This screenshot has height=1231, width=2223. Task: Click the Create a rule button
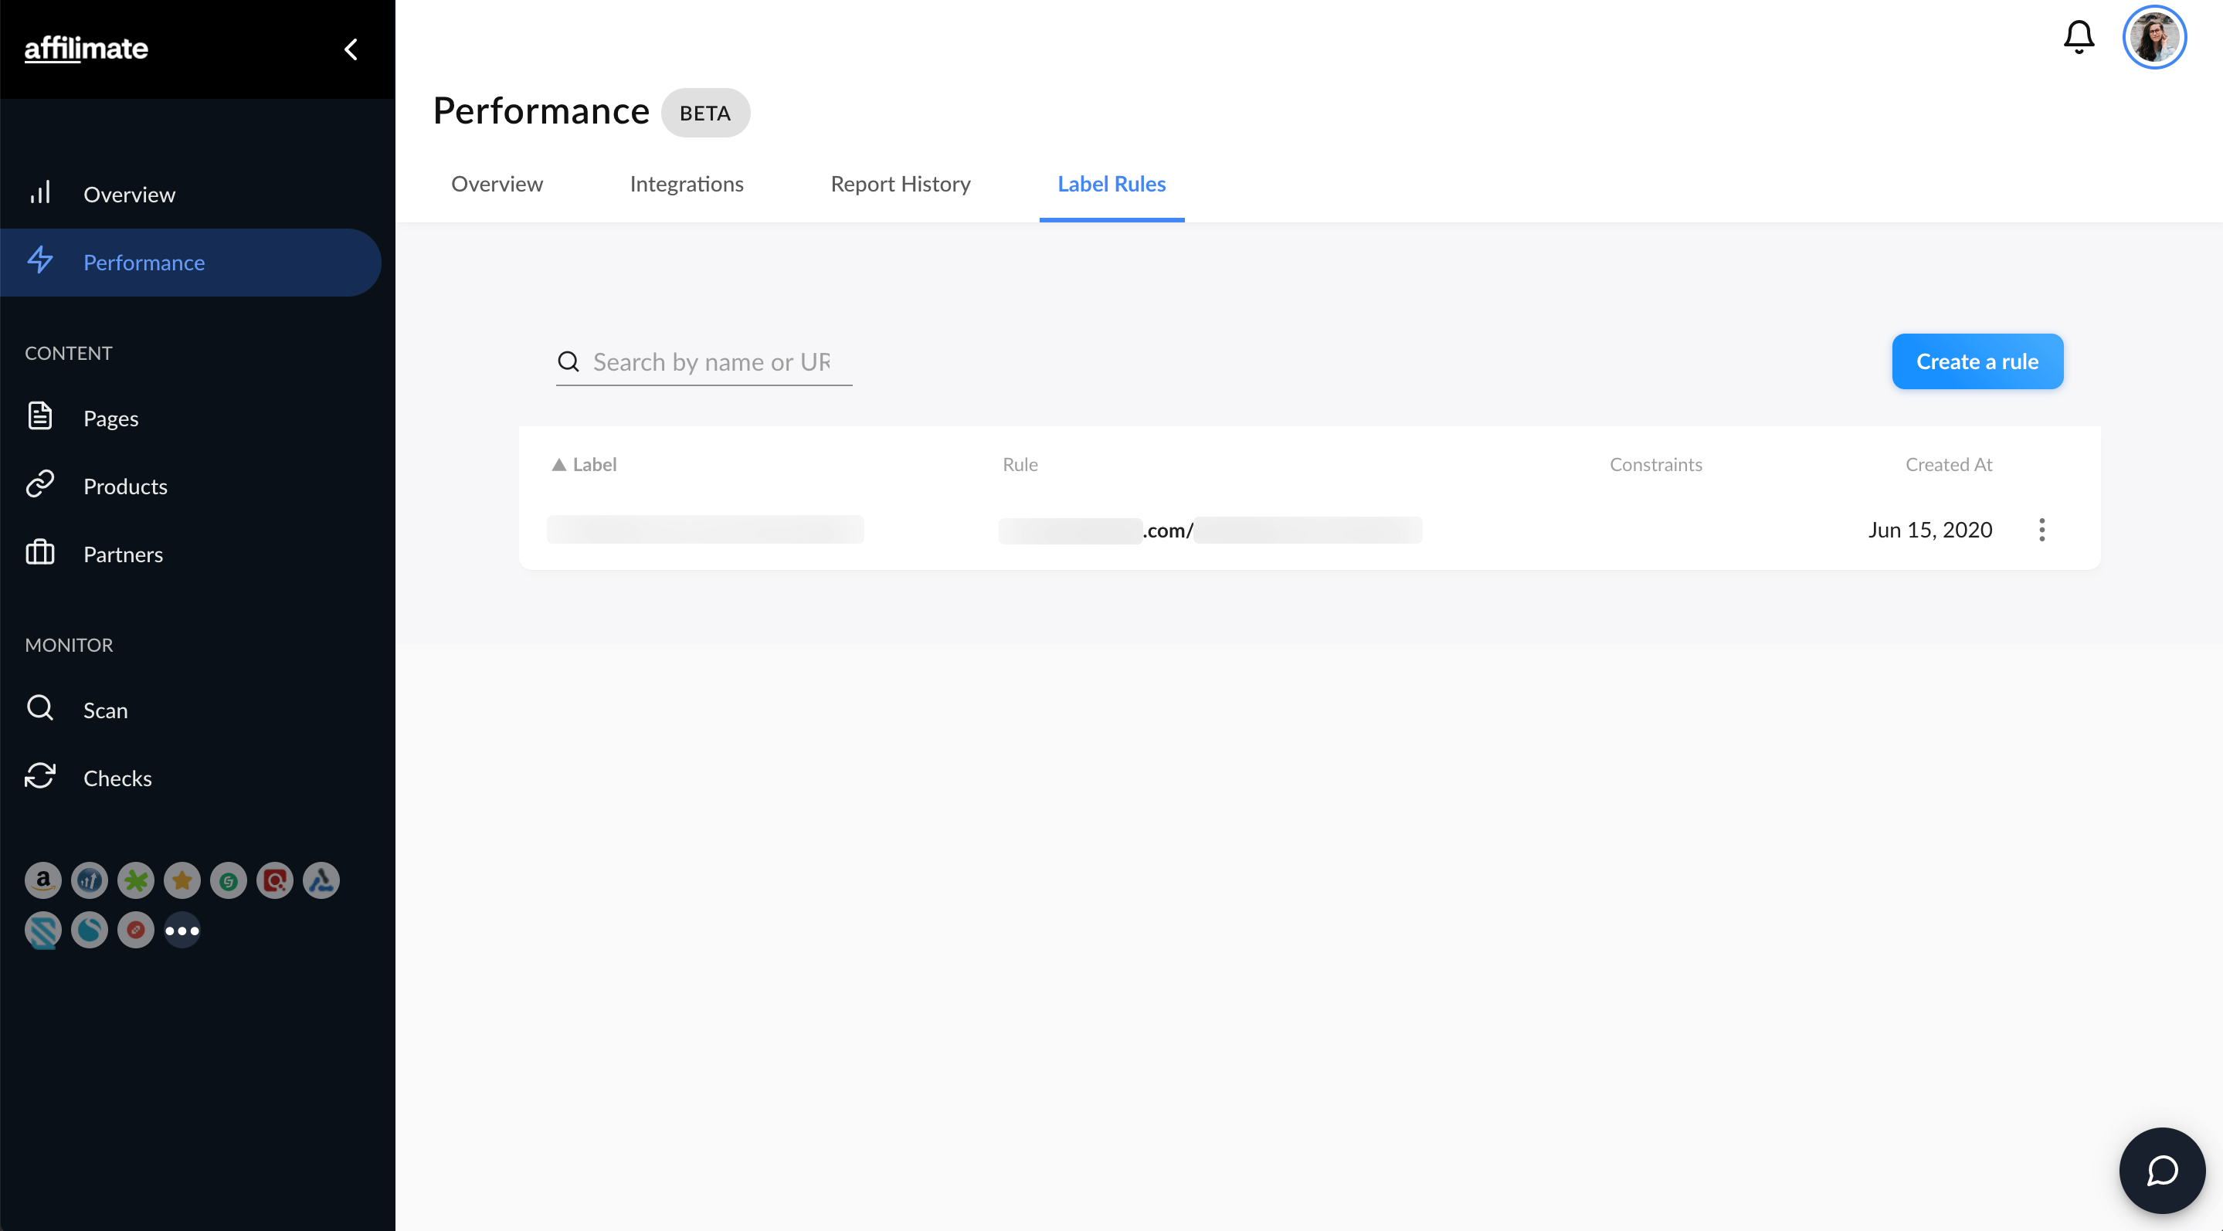click(1976, 361)
